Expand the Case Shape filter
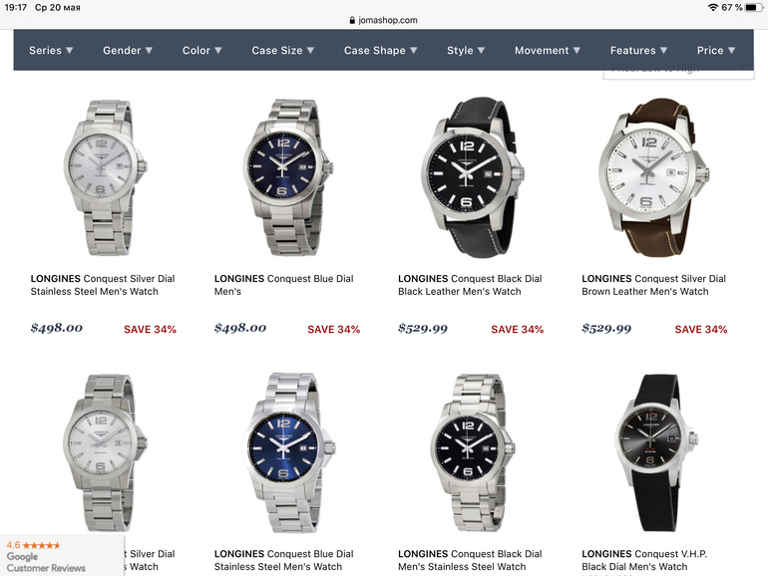768x576 pixels. pos(380,51)
